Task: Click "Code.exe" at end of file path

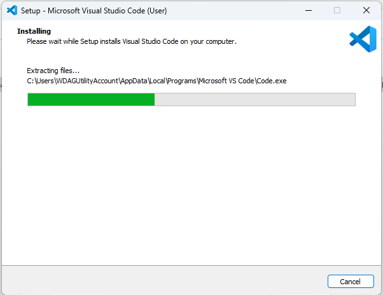Action: 272,81
